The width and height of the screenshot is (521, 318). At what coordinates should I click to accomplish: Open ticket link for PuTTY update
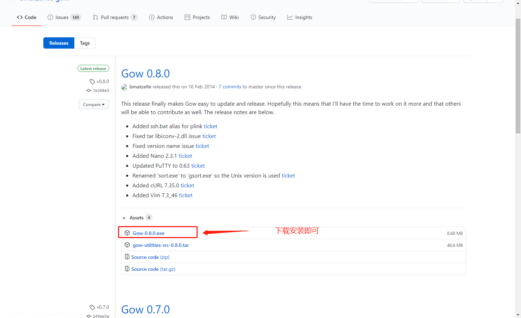click(198, 166)
